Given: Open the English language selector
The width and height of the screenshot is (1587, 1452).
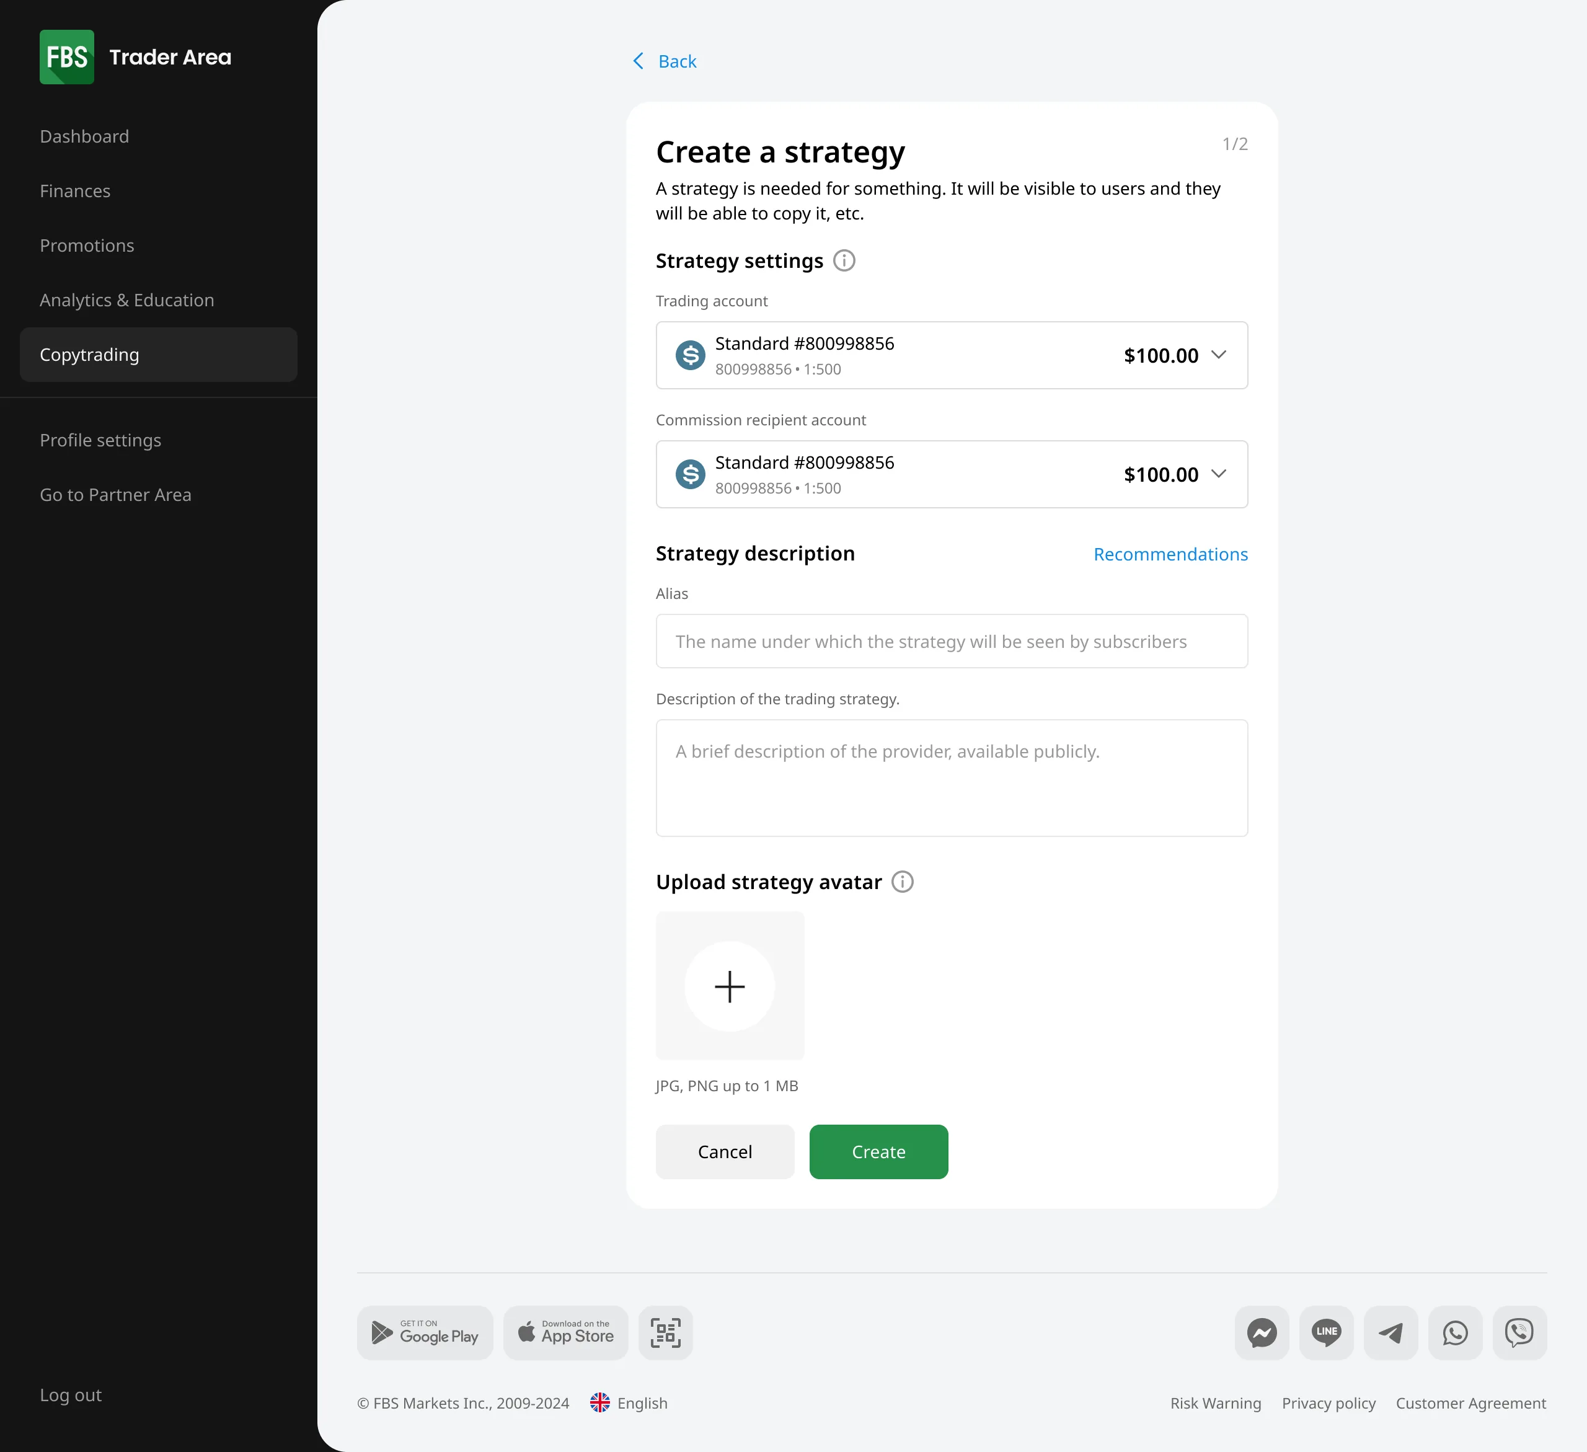Looking at the screenshot, I should (x=628, y=1402).
